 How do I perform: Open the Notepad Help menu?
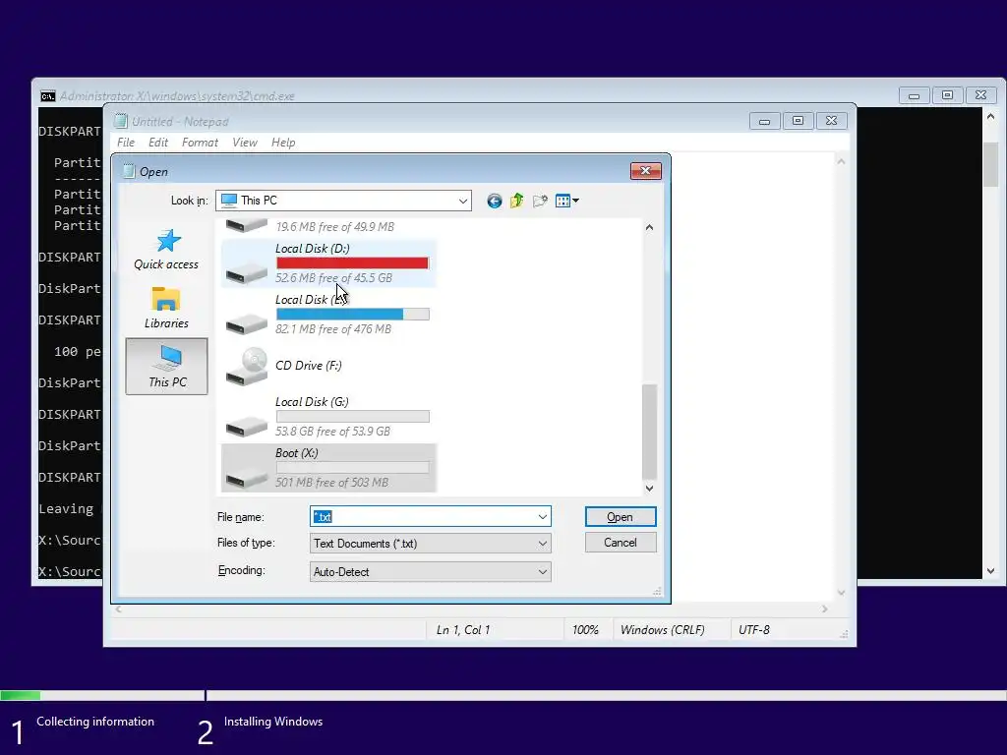(x=283, y=143)
